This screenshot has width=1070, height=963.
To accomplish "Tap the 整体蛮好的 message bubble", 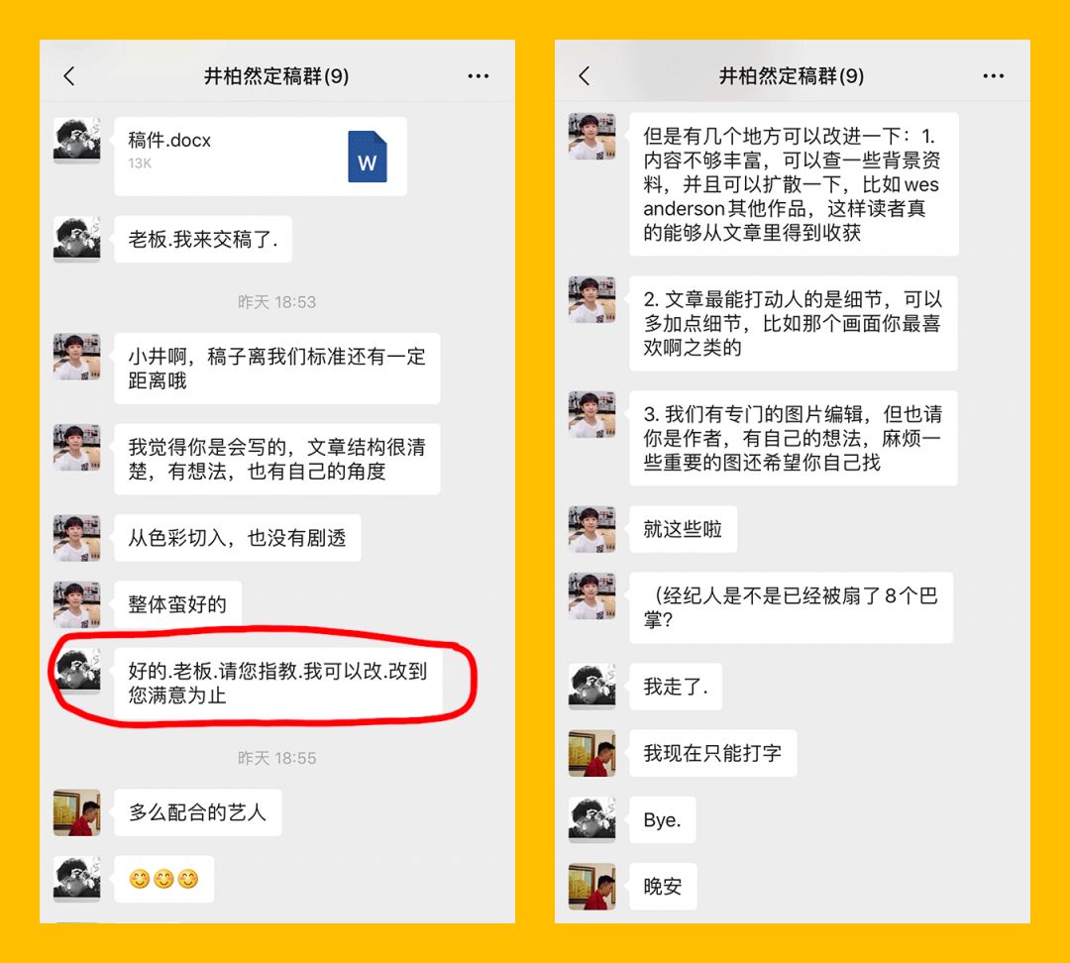I will pyautogui.click(x=178, y=604).
